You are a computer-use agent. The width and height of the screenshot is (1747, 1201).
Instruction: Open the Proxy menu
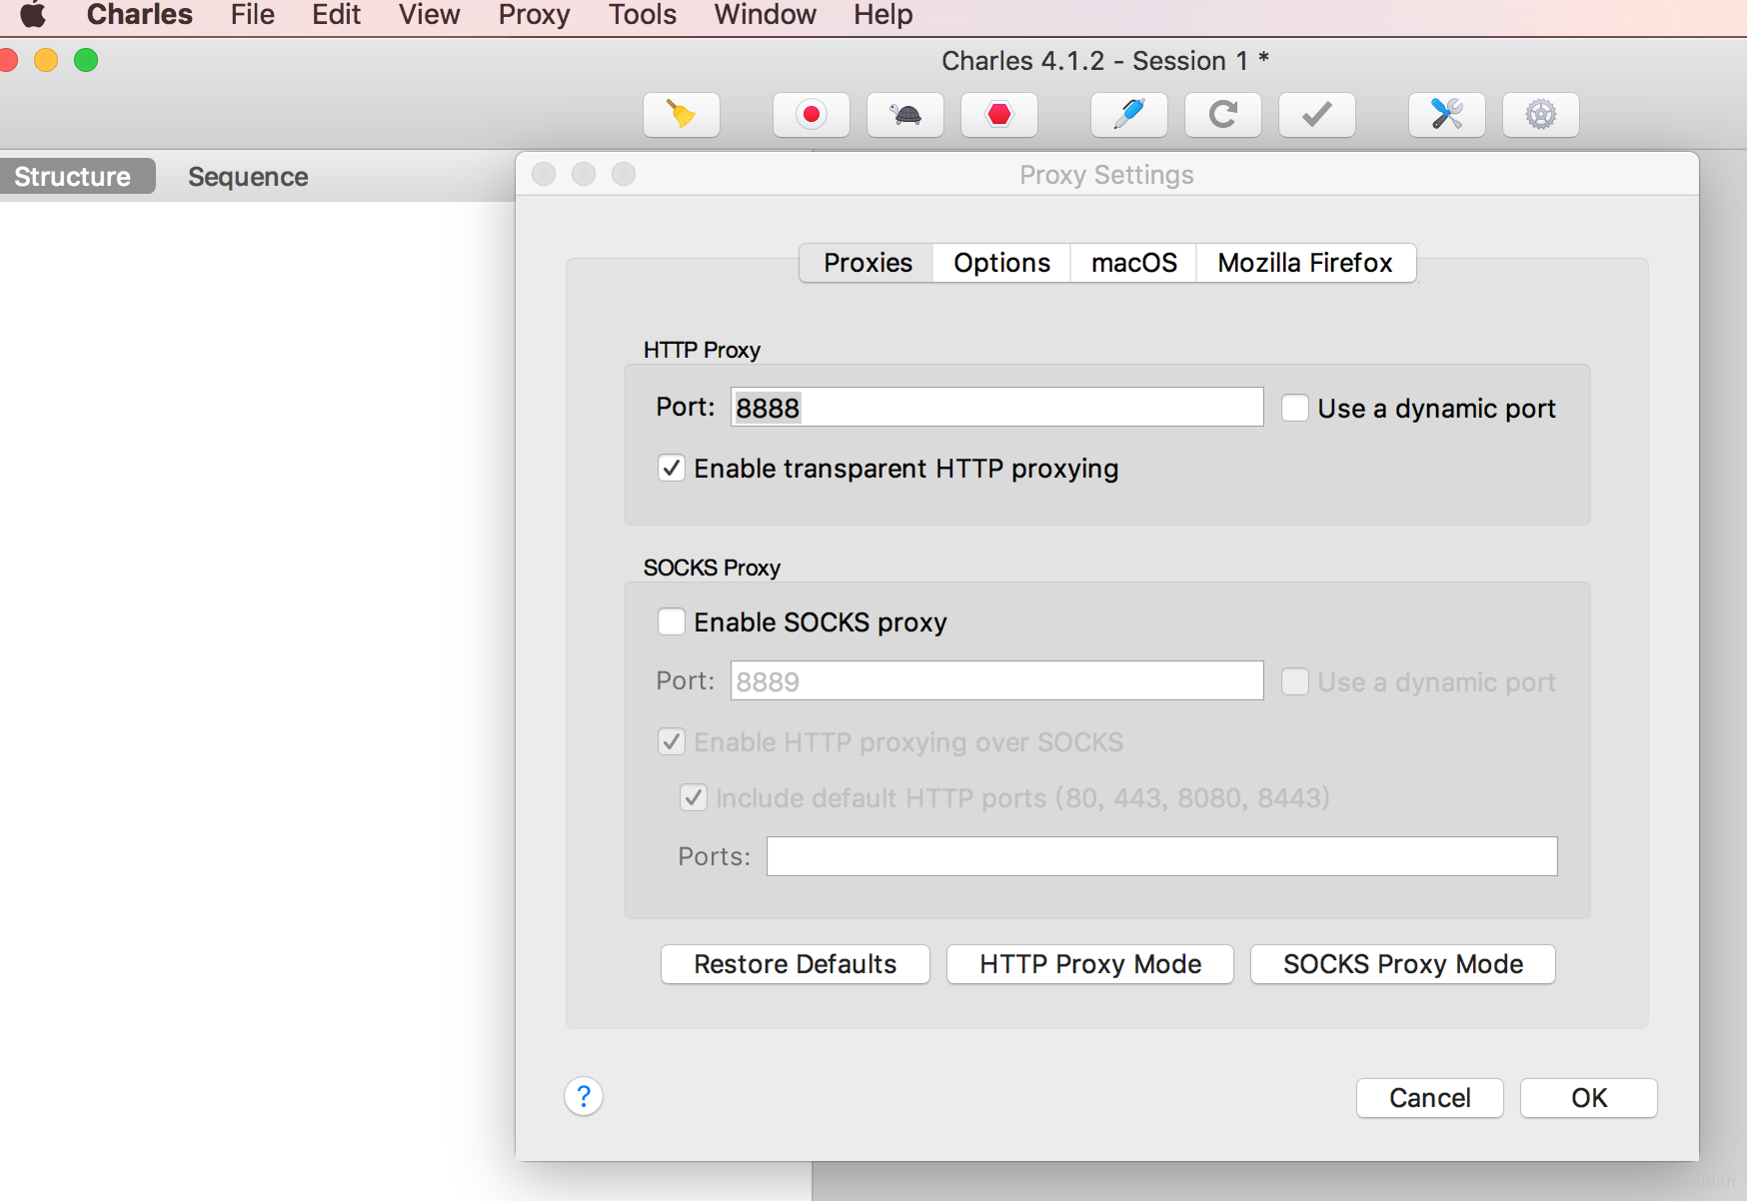click(x=535, y=14)
